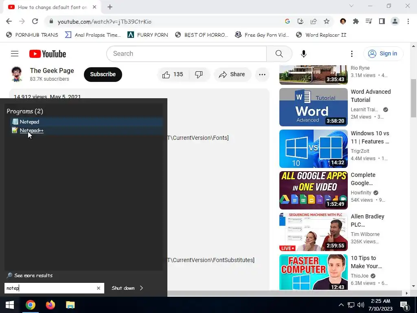Open The Geek Page channel name link
The image size is (417, 313).
pos(52,71)
